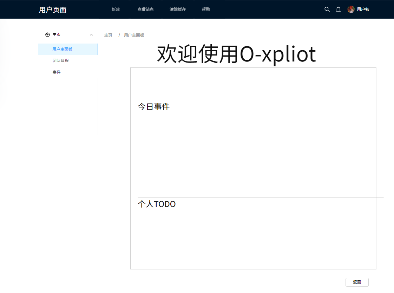Follow the 用户主面板 breadcrumb link
The height and width of the screenshot is (293, 394).
pyautogui.click(x=133, y=35)
